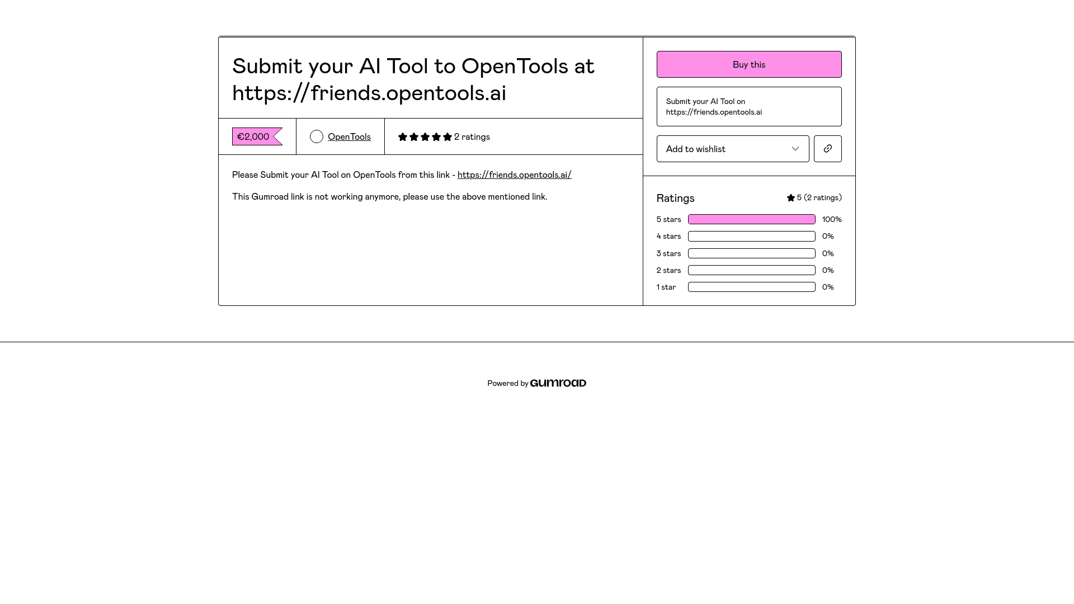The image size is (1074, 604).
Task: Click the copy link icon button
Action: point(827,149)
